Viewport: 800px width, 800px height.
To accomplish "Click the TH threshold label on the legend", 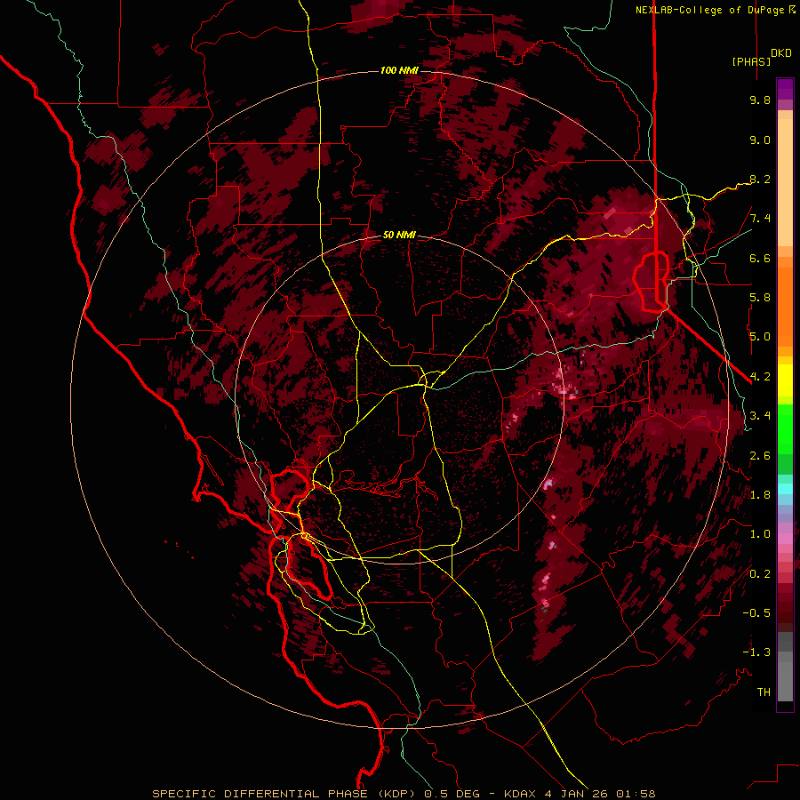I will click(764, 692).
